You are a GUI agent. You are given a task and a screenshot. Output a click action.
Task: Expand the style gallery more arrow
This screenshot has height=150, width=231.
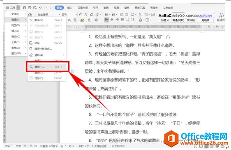click(214, 21)
